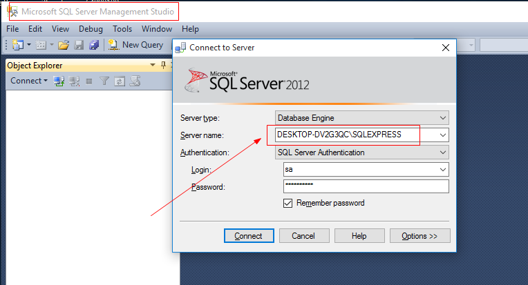Open the Add New Item dropdown arrow
The width and height of the screenshot is (528, 285).
[52, 45]
